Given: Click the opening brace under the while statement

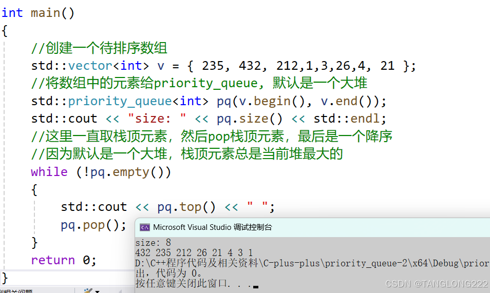Looking at the screenshot, I should point(34,190).
